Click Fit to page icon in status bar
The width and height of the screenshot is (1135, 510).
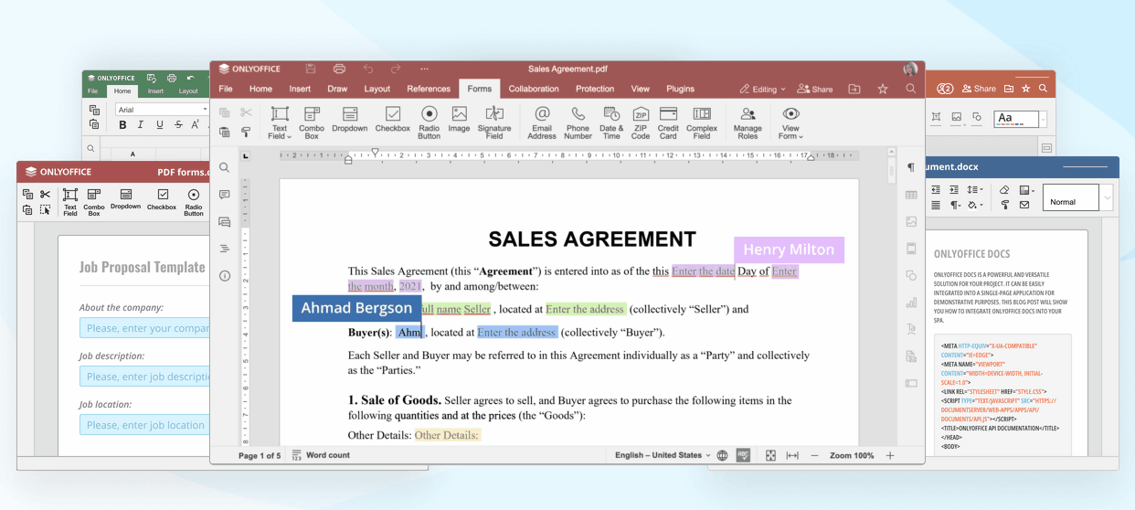click(x=770, y=455)
